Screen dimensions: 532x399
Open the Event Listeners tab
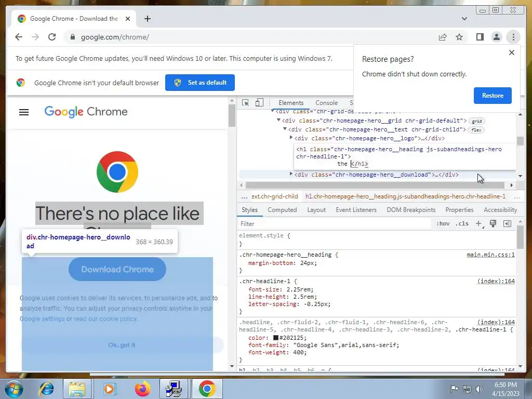point(356,210)
